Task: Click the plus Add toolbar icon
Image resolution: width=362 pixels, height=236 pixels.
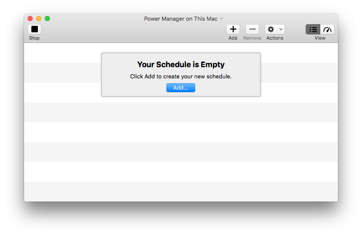Action: 233,29
